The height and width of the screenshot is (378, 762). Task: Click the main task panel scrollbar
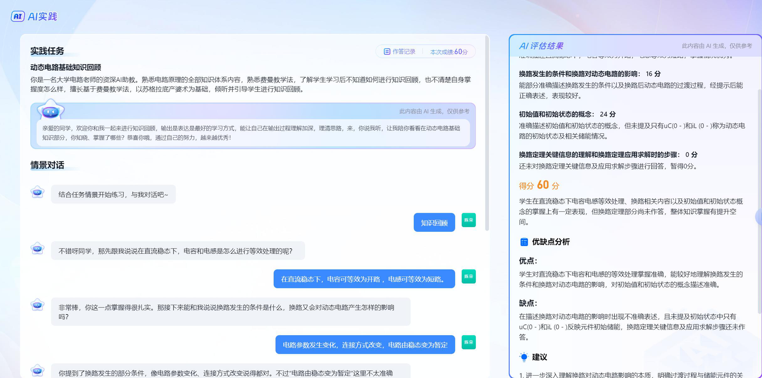[487, 132]
